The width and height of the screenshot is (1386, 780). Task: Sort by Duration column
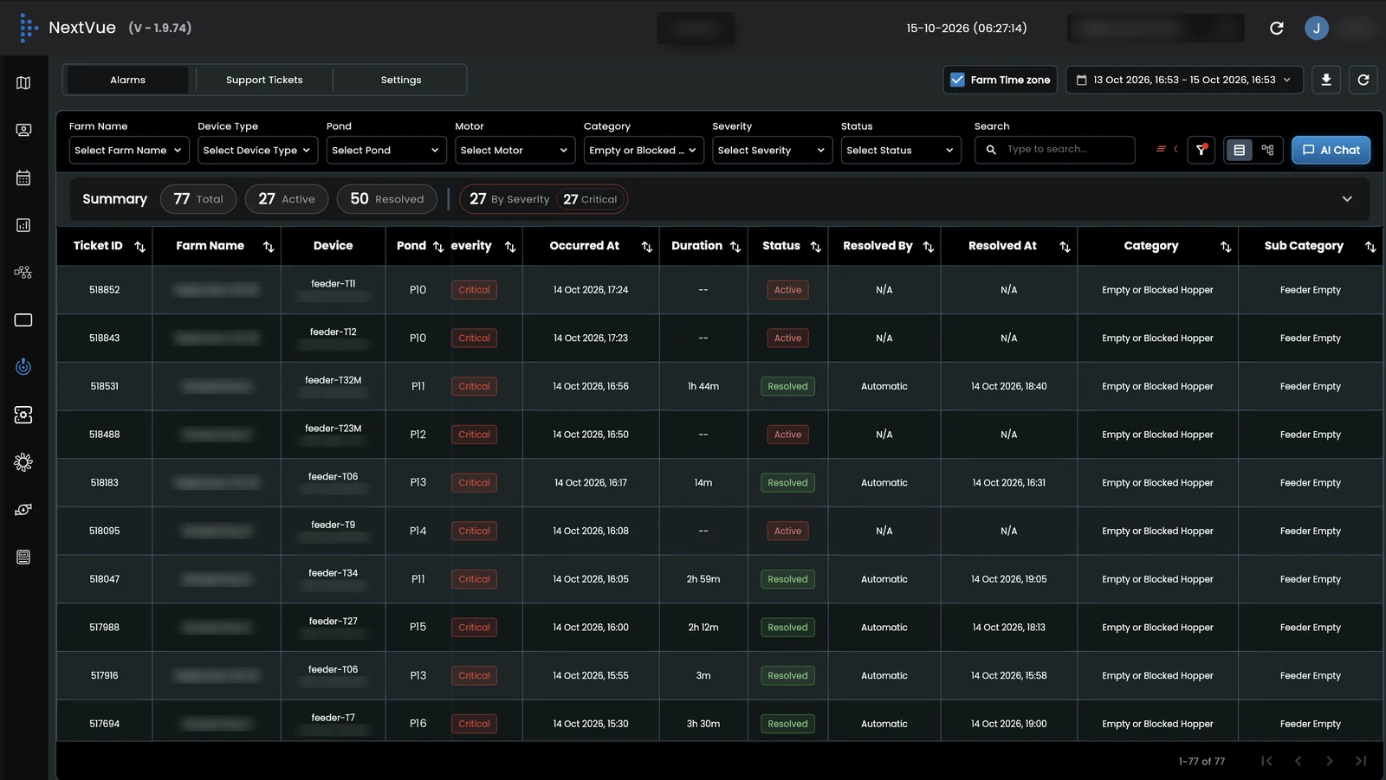pyautogui.click(x=735, y=247)
